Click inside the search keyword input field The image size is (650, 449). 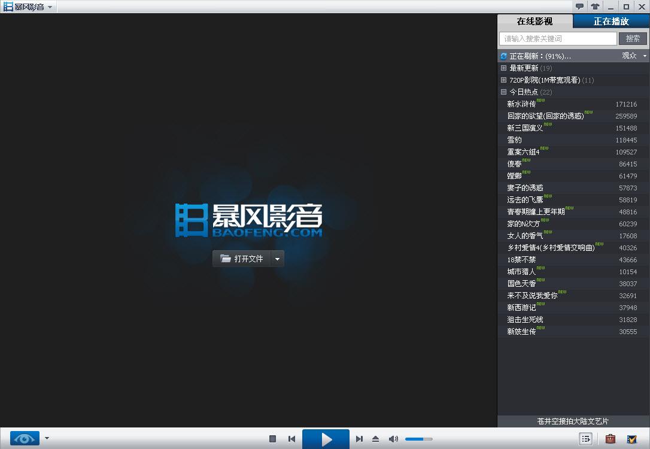click(x=557, y=38)
